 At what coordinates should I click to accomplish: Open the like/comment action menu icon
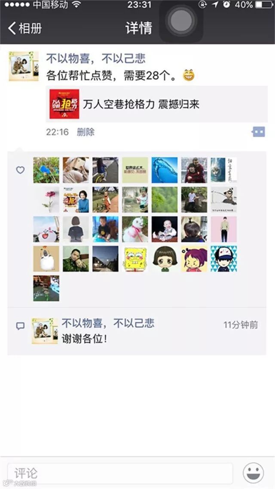click(x=259, y=132)
